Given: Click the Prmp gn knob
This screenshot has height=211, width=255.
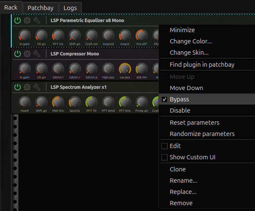Looking at the screenshot, I should [x=142, y=102].
